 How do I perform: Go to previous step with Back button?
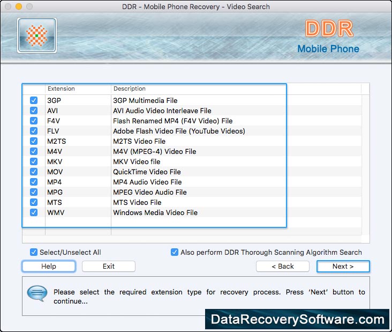point(283,266)
